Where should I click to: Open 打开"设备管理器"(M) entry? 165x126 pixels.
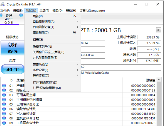tap(53, 88)
